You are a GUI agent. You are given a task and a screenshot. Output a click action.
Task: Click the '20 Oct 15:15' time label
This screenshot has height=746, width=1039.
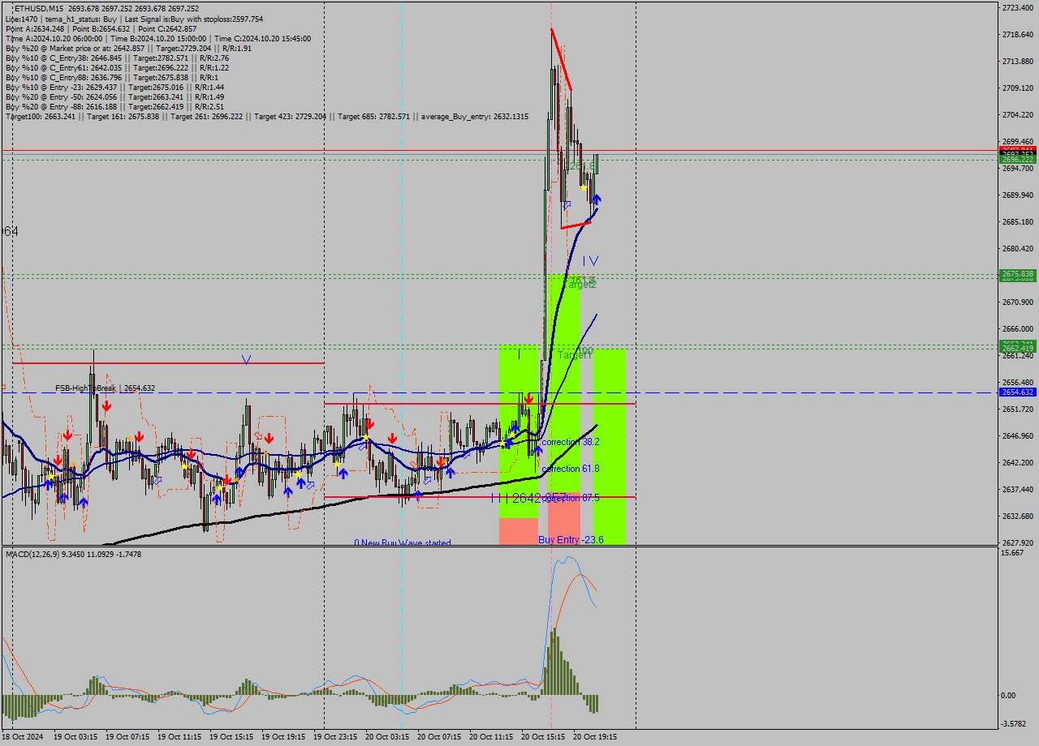tap(544, 737)
